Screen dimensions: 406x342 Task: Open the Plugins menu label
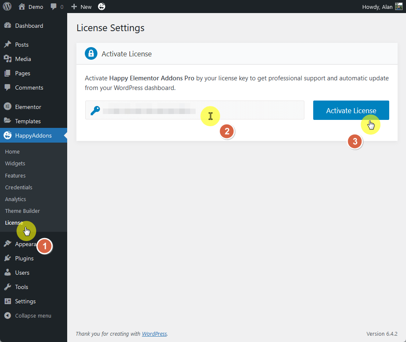click(x=24, y=258)
